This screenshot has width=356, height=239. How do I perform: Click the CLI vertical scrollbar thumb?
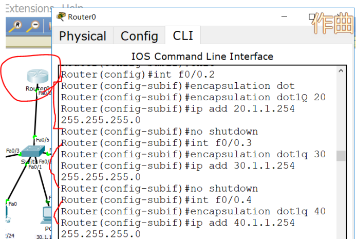(x=341, y=156)
